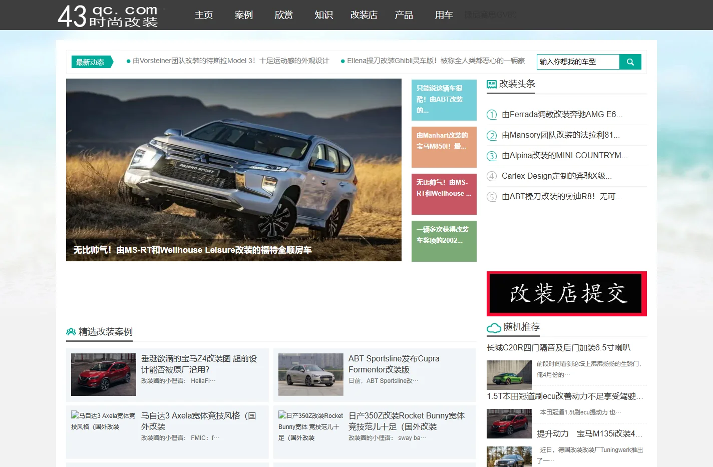
Task: Click the 随机推荐 cloud icon
Action: coord(494,328)
